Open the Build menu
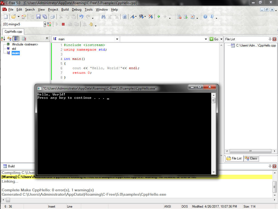This screenshot has width=278, height=209. 65,10
